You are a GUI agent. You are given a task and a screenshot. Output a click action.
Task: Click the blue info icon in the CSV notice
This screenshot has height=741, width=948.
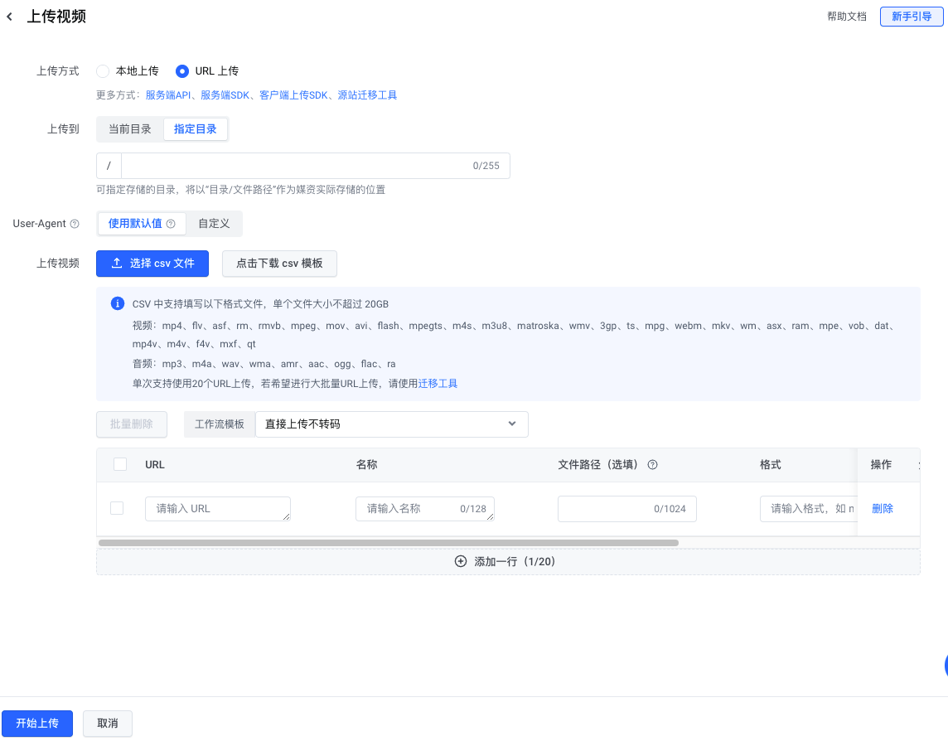point(118,303)
